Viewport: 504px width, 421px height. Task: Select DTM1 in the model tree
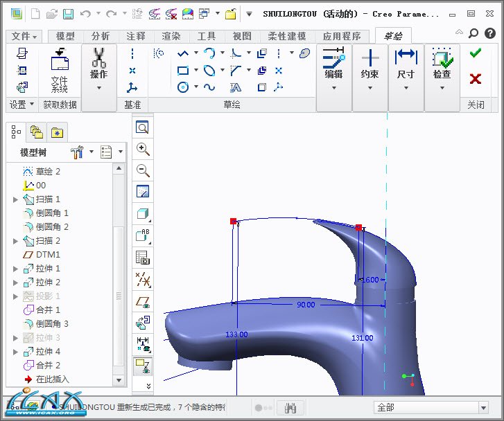pos(48,255)
